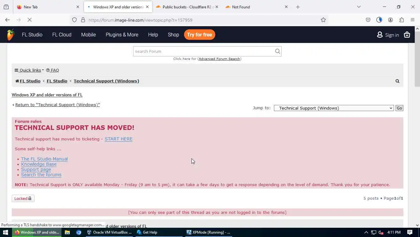420x237 pixels.
Task: Open Plugins & More nav menu
Action: click(x=122, y=35)
